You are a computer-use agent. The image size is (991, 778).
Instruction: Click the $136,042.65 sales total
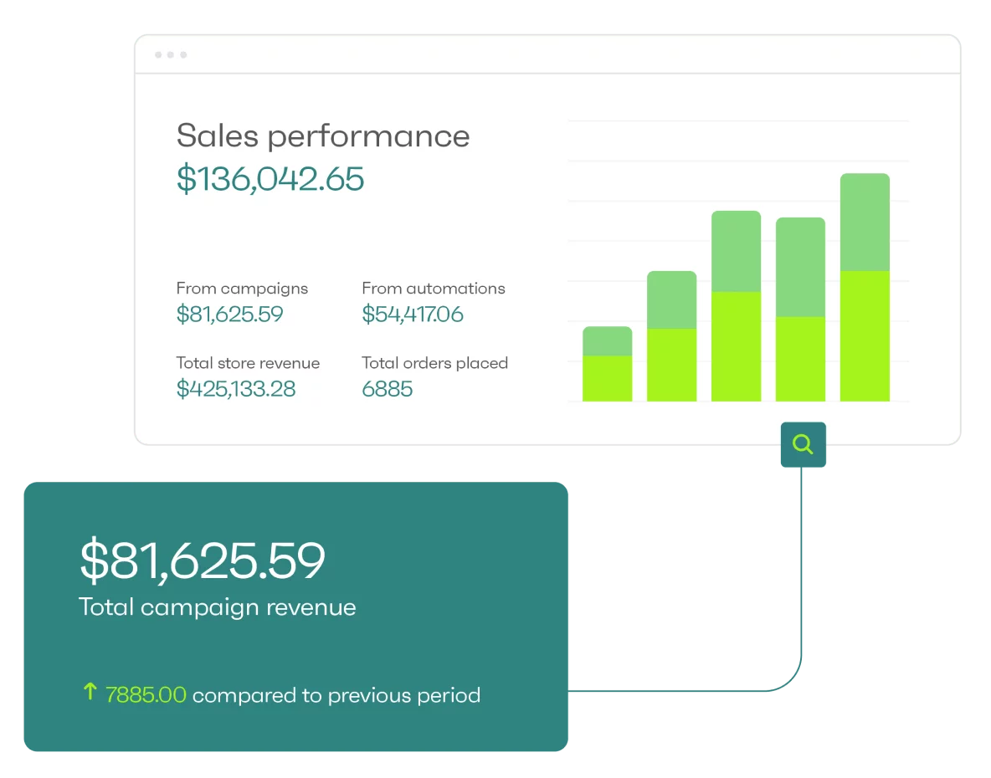[270, 179]
